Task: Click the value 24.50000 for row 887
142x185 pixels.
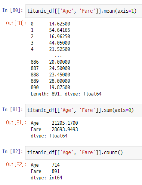Action: tap(60, 68)
